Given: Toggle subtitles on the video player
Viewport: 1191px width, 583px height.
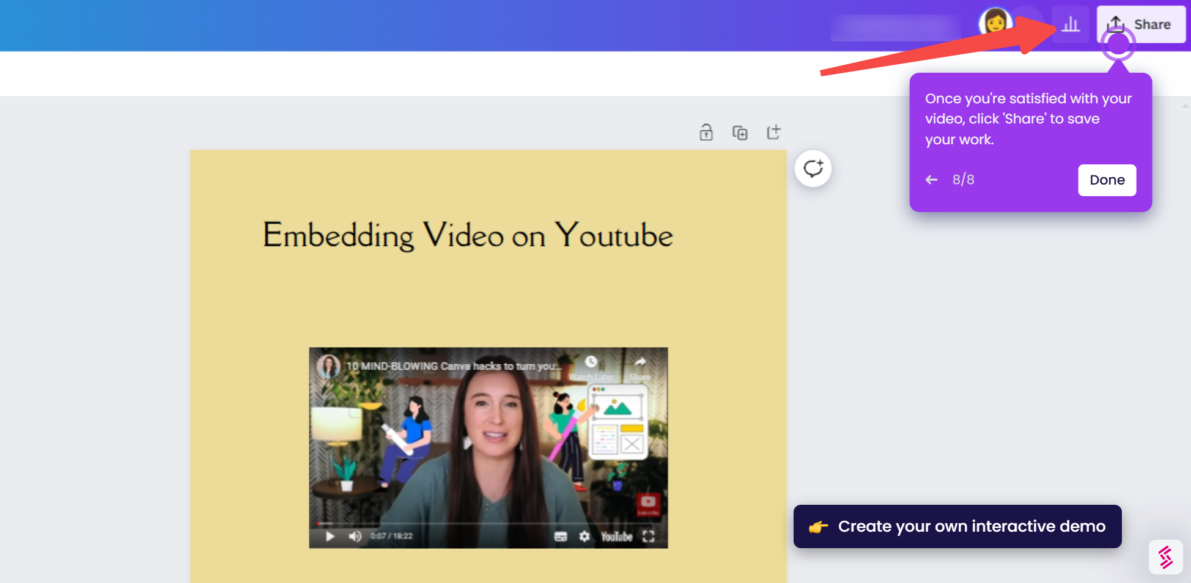Looking at the screenshot, I should [561, 536].
